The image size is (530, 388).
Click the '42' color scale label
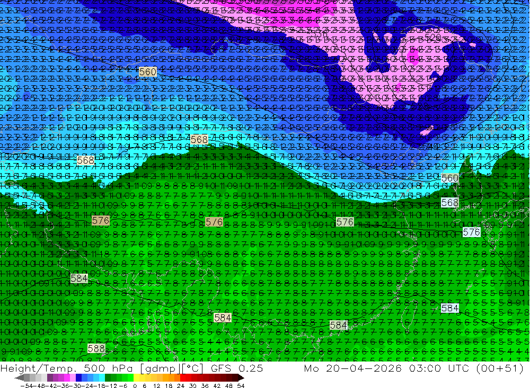217,386
